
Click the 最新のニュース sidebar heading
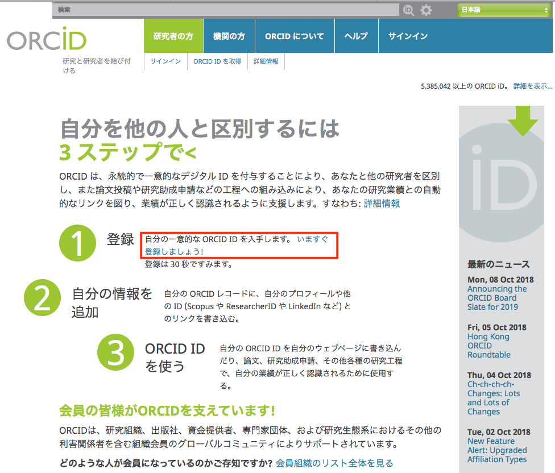pos(498,264)
